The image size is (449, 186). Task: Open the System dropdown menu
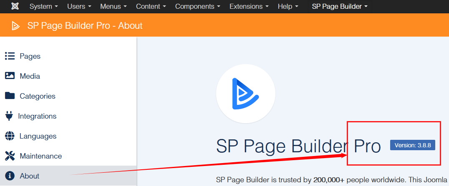tap(44, 6)
